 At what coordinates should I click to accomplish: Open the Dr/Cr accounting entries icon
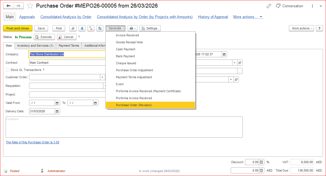(x=91, y=28)
